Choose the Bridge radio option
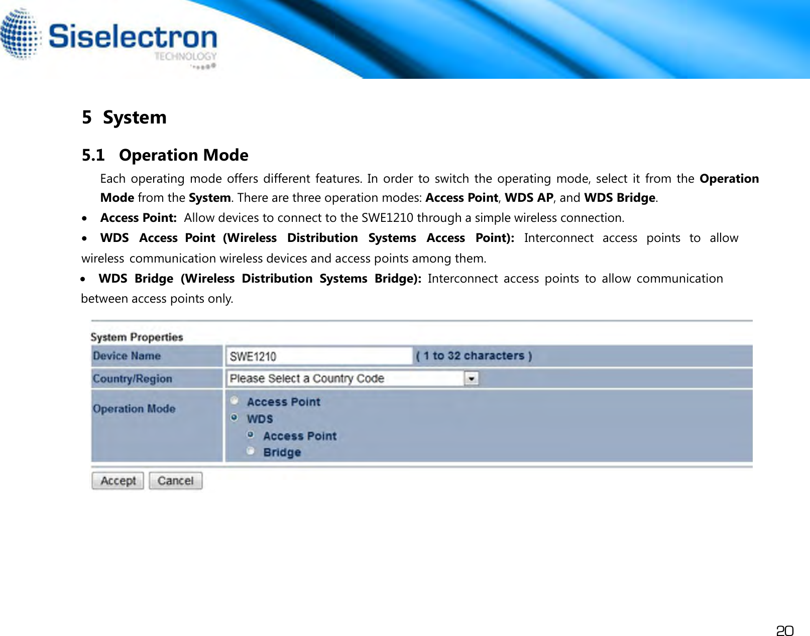The height and width of the screenshot is (636, 810). point(251,451)
